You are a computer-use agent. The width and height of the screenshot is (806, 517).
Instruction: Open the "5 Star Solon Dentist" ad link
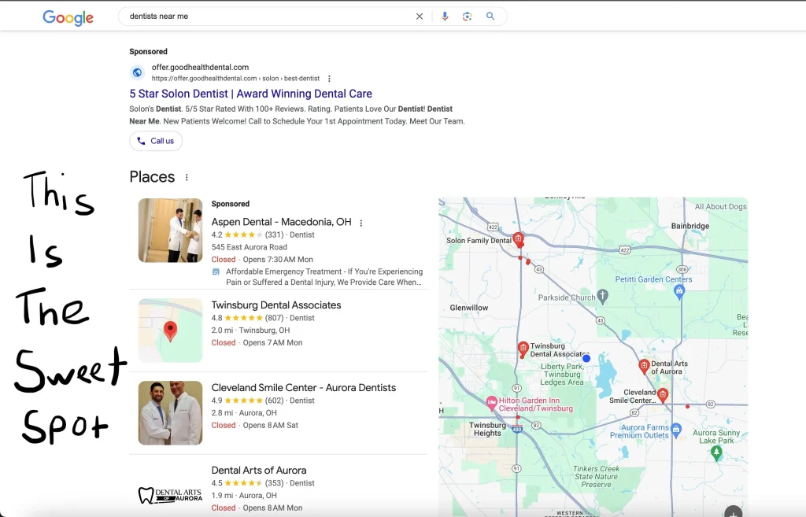tap(250, 94)
